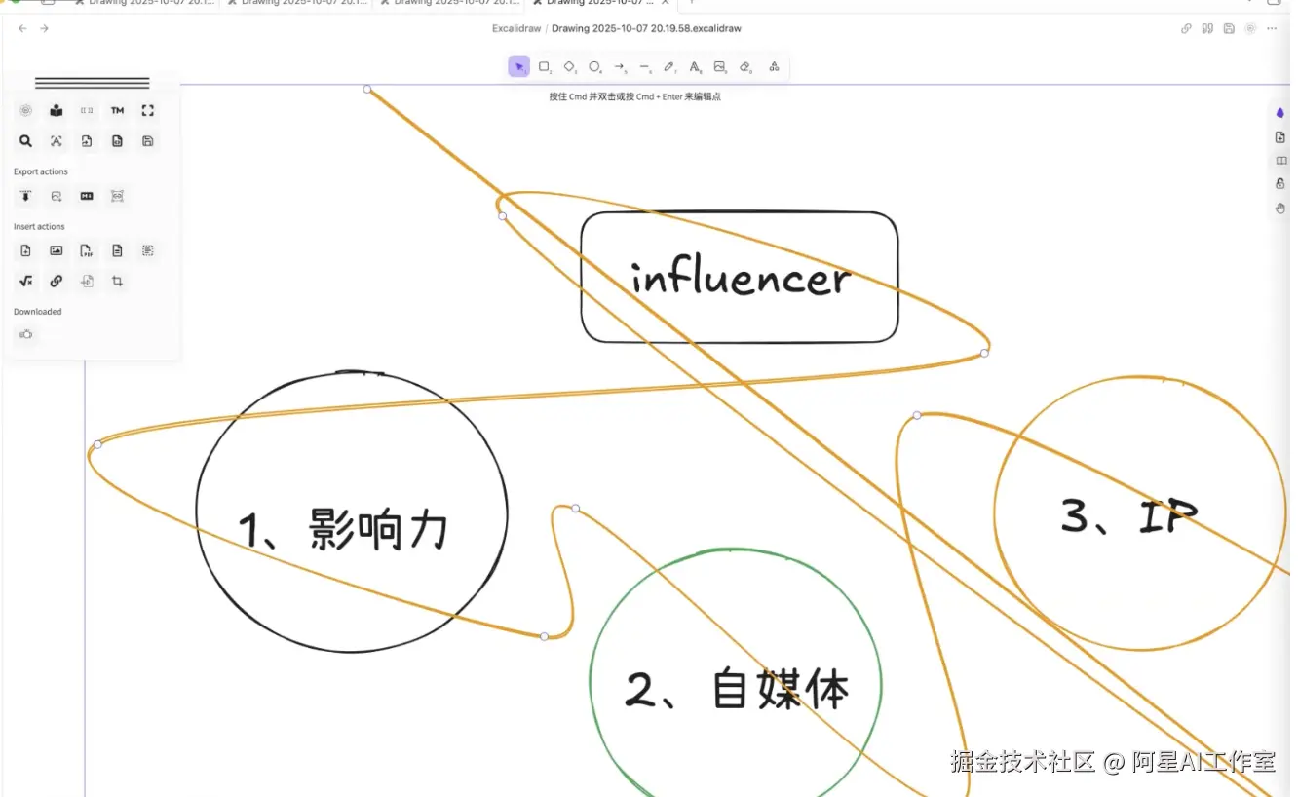Toggle the hand pan tool in right sidebar
This screenshot has width=1298, height=797.
tap(1280, 209)
